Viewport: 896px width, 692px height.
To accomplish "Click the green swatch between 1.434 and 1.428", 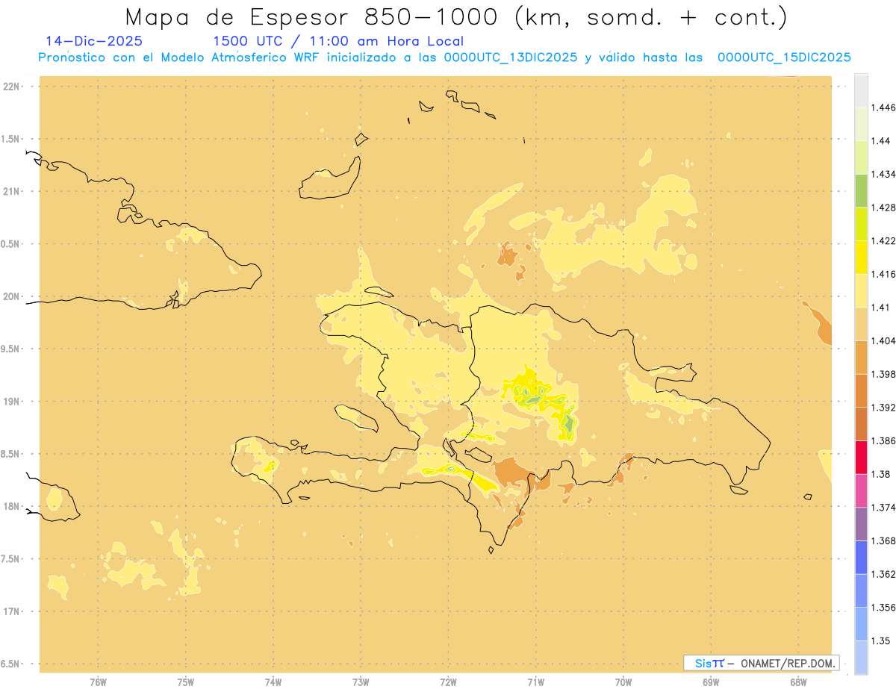I will click(x=861, y=191).
